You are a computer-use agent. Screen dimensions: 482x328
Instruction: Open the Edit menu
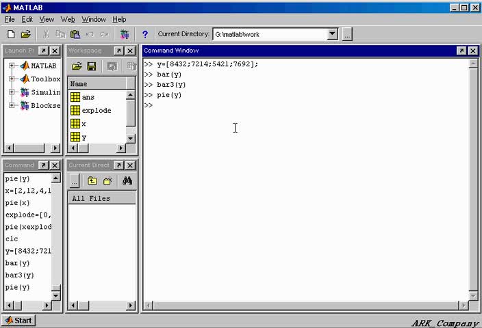(x=27, y=19)
